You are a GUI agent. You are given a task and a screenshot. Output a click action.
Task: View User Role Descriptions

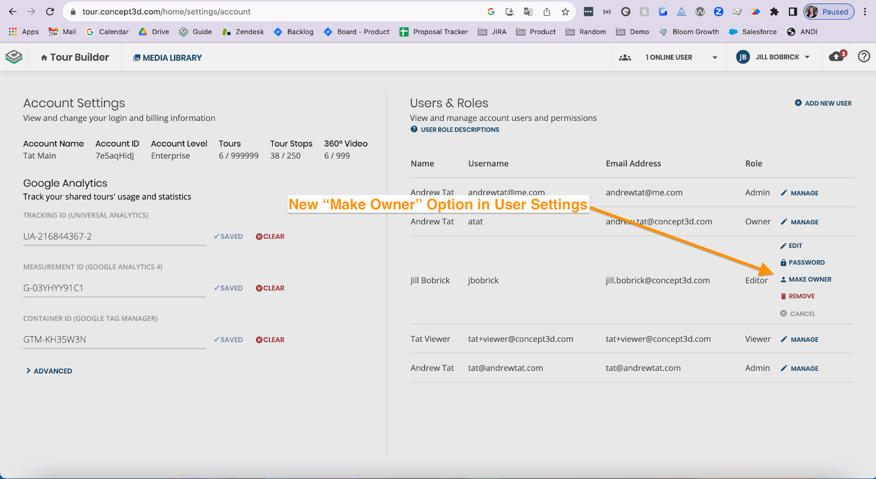point(454,130)
